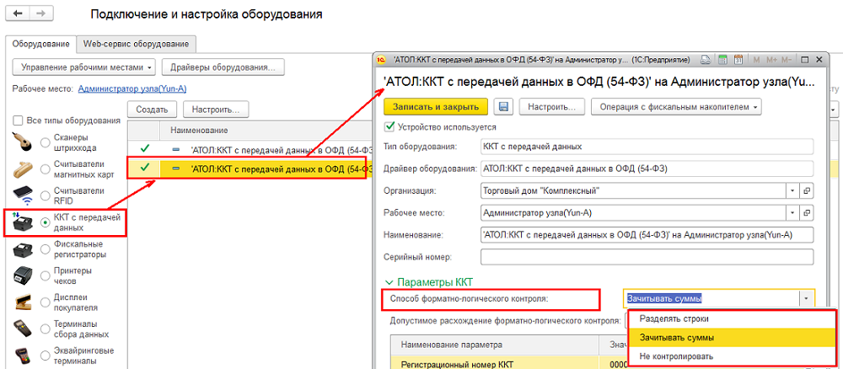Viewport: 843px width, 369px height.
Task: Click the 1C logo icon in dialog title
Action: [382, 60]
